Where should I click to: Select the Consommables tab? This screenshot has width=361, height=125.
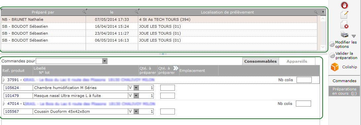click(x=261, y=61)
